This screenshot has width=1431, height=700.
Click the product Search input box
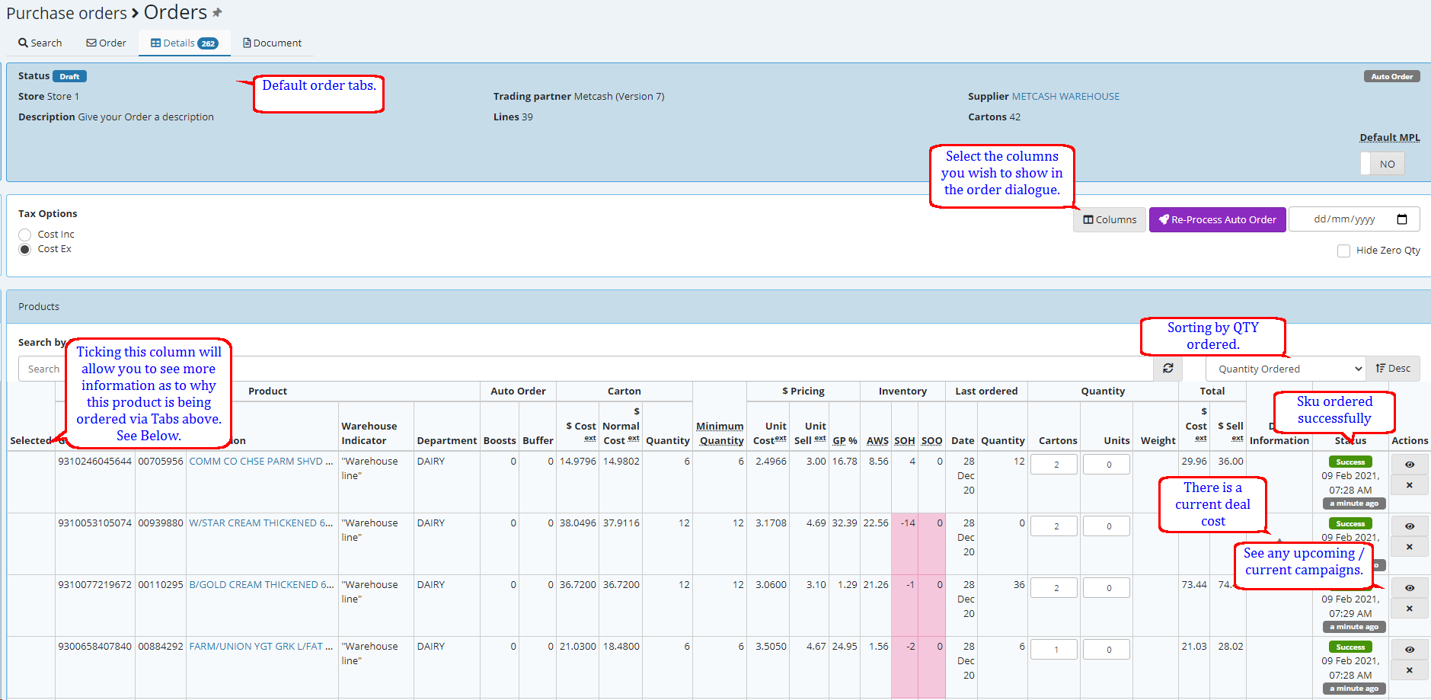tap(585, 369)
